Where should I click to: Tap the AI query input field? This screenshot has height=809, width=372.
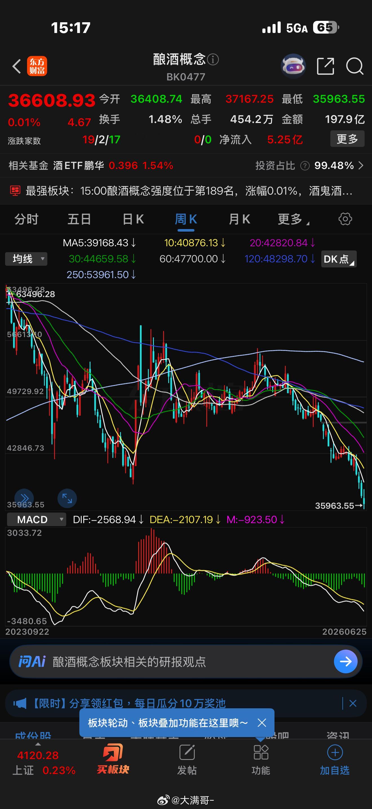(x=186, y=661)
